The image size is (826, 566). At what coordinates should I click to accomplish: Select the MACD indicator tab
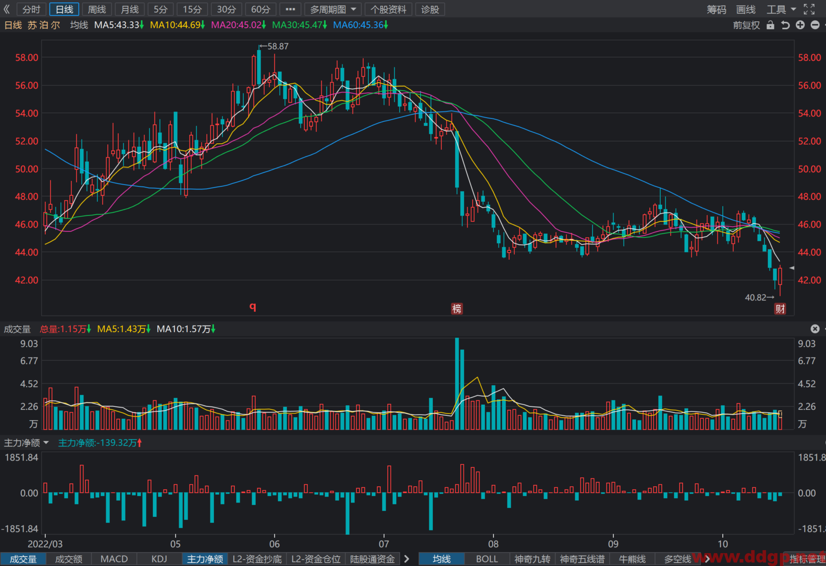pos(114,559)
